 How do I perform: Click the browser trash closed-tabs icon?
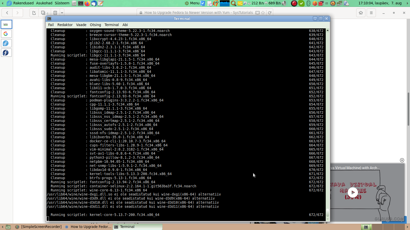coord(55,13)
